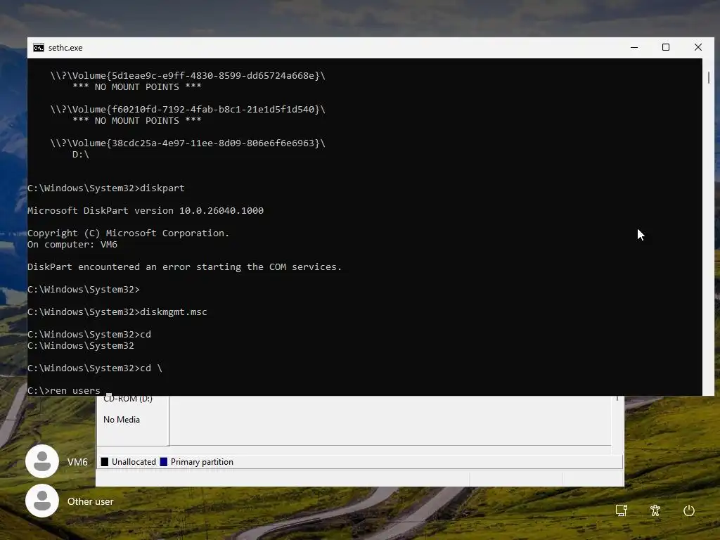720x540 pixels.
Task: Click the Copyright Microsoft Corporation line
Action: (x=128, y=233)
